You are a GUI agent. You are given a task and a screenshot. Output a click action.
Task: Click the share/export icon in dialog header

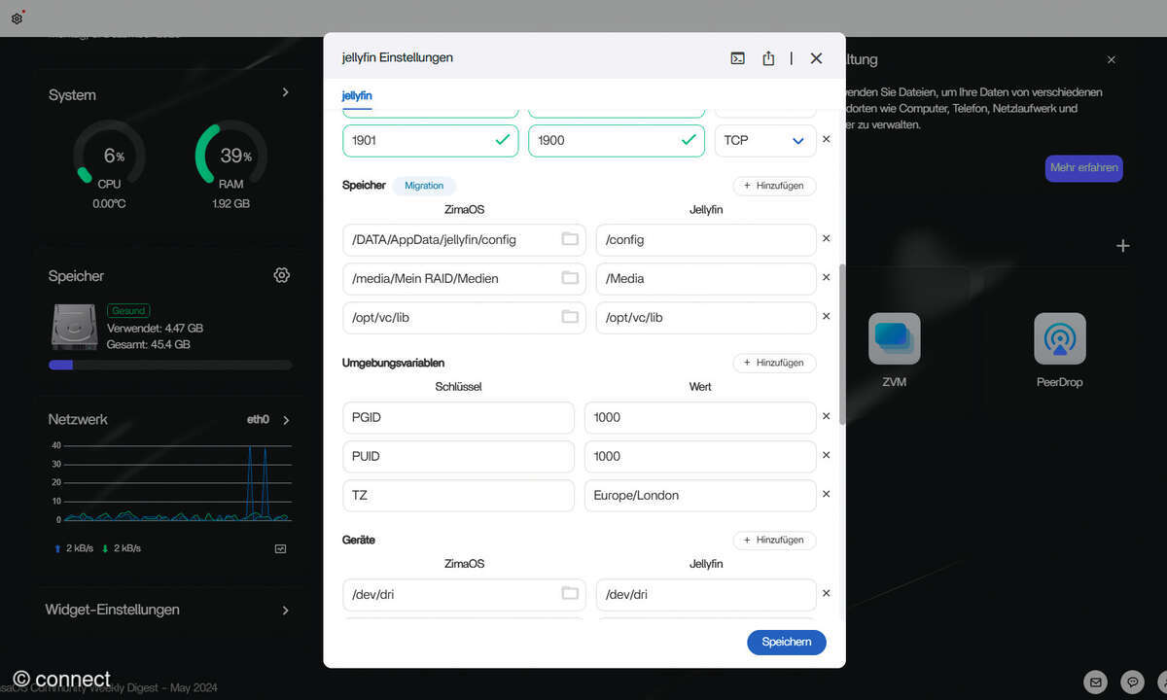pyautogui.click(x=768, y=57)
